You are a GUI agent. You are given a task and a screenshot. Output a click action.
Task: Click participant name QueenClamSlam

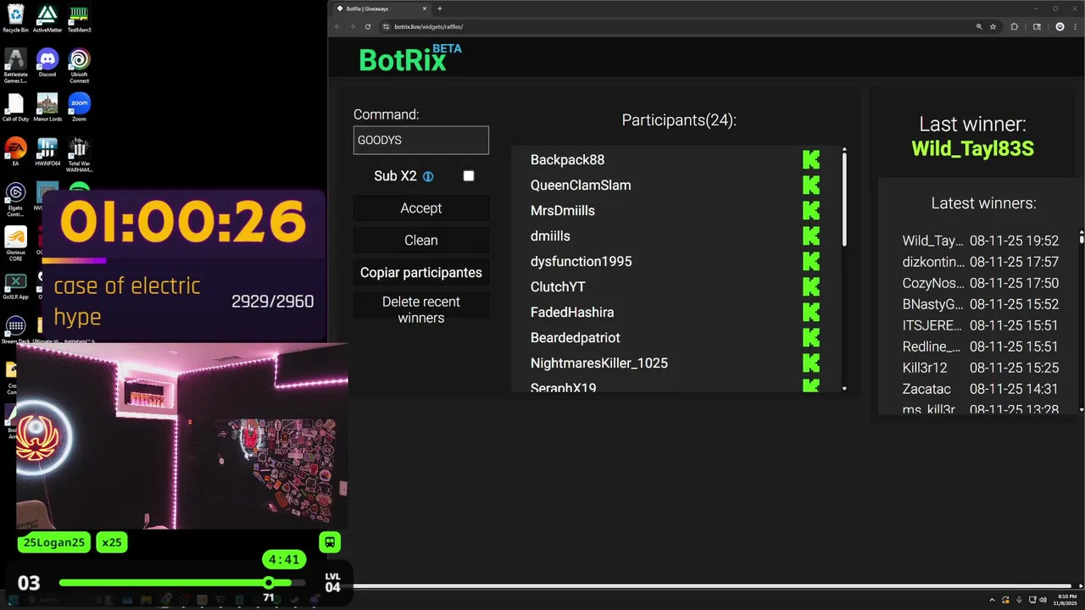(x=581, y=185)
